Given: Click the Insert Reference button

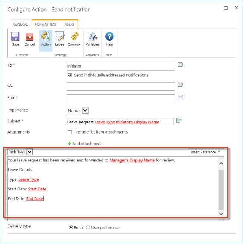Looking at the screenshot, I should [x=206, y=152].
